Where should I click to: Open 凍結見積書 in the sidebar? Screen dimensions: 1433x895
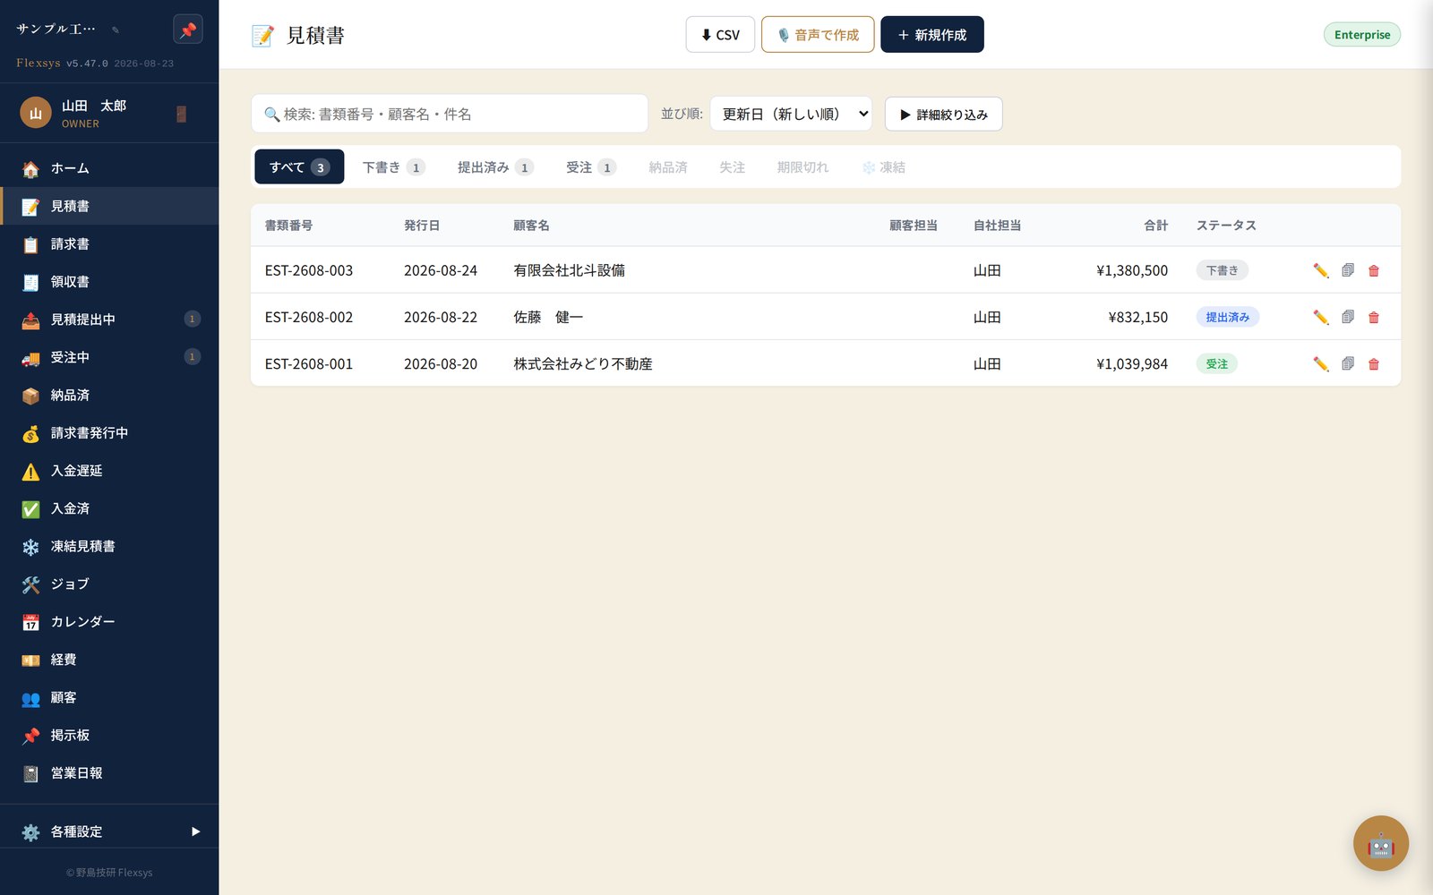pyautogui.click(x=109, y=546)
